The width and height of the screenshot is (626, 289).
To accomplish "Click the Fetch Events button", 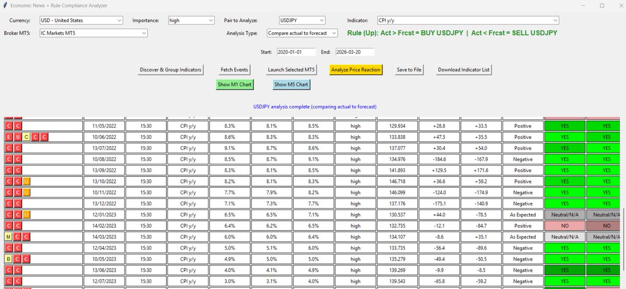I will (x=234, y=69).
